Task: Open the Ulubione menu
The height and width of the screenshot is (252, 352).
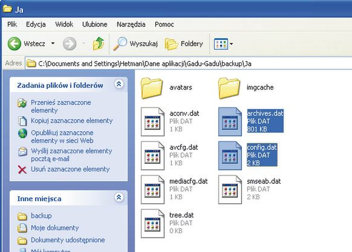Action: pos(95,24)
